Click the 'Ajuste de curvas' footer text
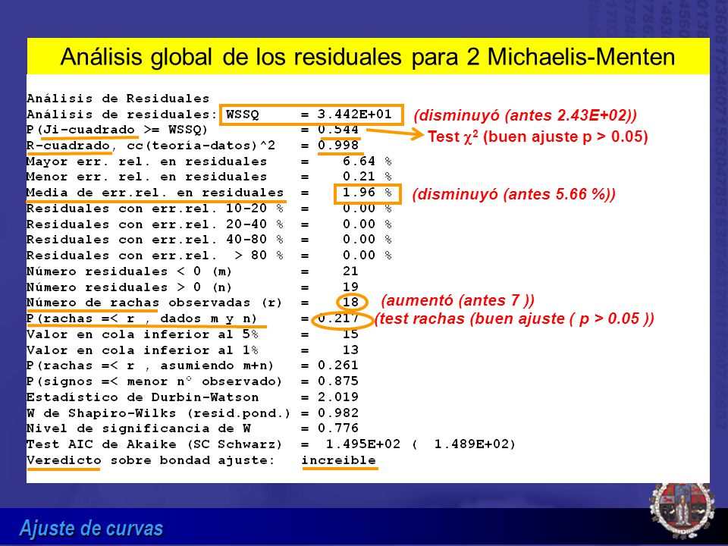The image size is (728, 546). pos(91,529)
